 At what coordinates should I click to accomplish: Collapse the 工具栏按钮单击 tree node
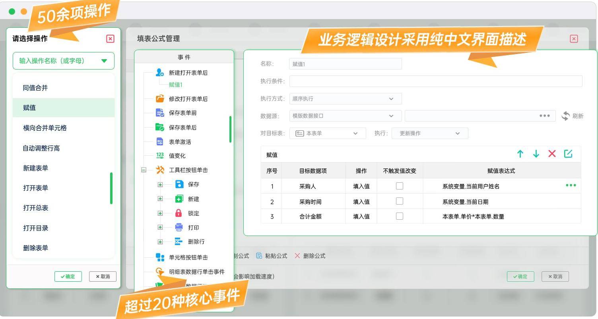coord(144,170)
